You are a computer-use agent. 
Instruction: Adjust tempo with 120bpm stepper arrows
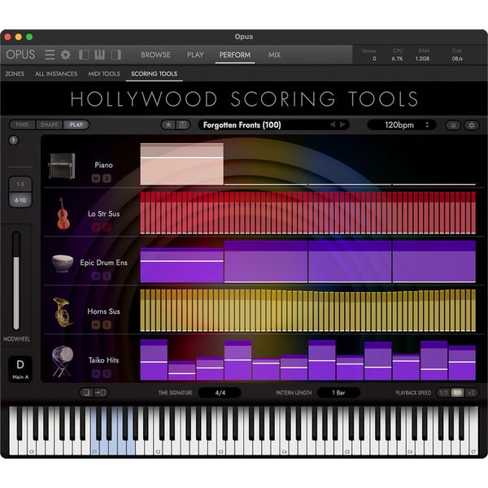(427, 124)
